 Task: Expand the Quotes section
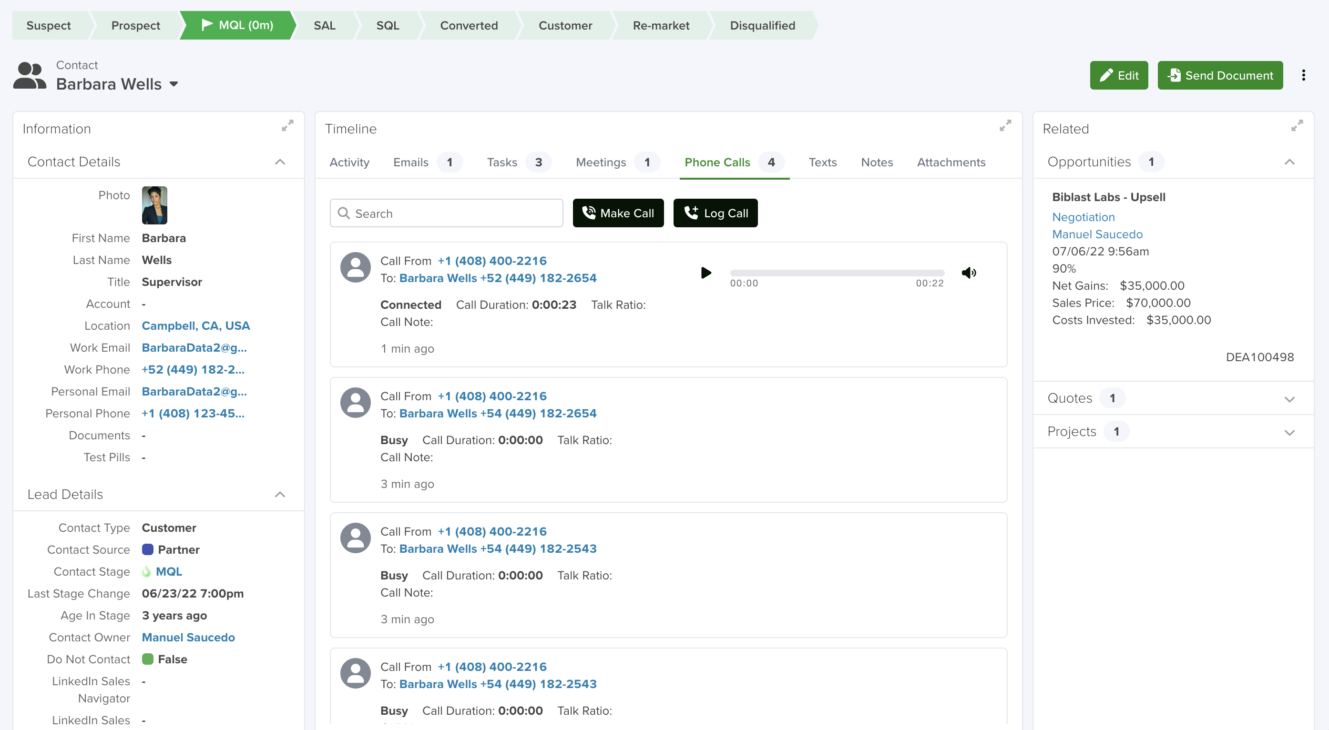[1289, 399]
